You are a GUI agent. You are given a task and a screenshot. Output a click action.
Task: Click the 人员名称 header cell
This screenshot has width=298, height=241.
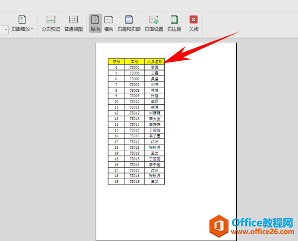(x=154, y=61)
